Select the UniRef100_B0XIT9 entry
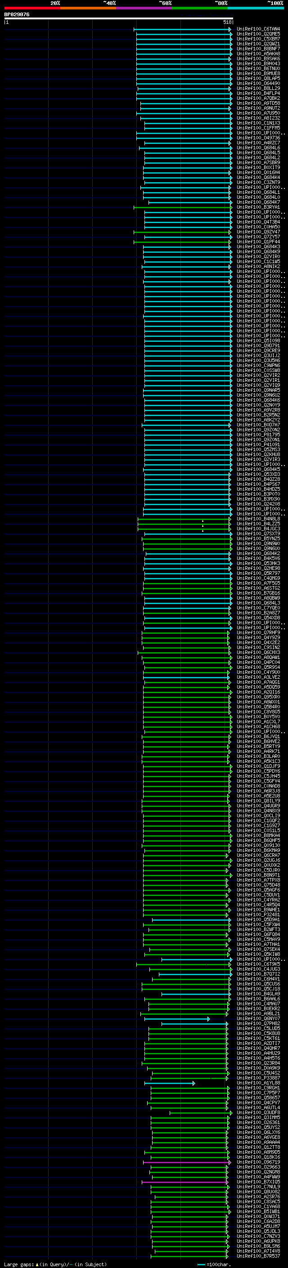Screen dimensions: 288x1268 coord(258,168)
